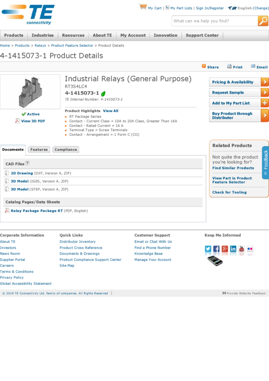The height and width of the screenshot is (381, 269).
Task: Click Email or Chat With Us link
Action: click(153, 242)
